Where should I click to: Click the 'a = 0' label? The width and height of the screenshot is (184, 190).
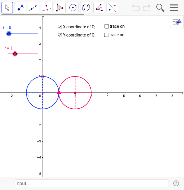tap(7, 27)
